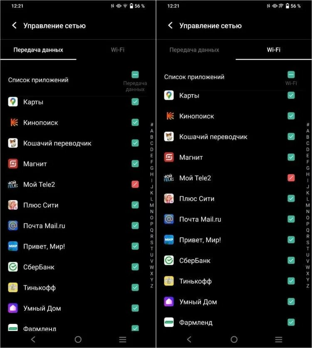Viewport: 312px width, 348px height.
Task: Tap the Плюс Сити icon in right panel
Action: point(169,199)
